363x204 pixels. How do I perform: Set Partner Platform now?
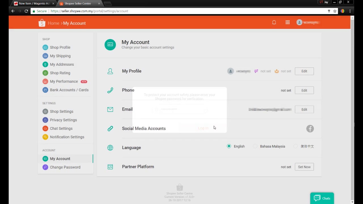pos(304,167)
